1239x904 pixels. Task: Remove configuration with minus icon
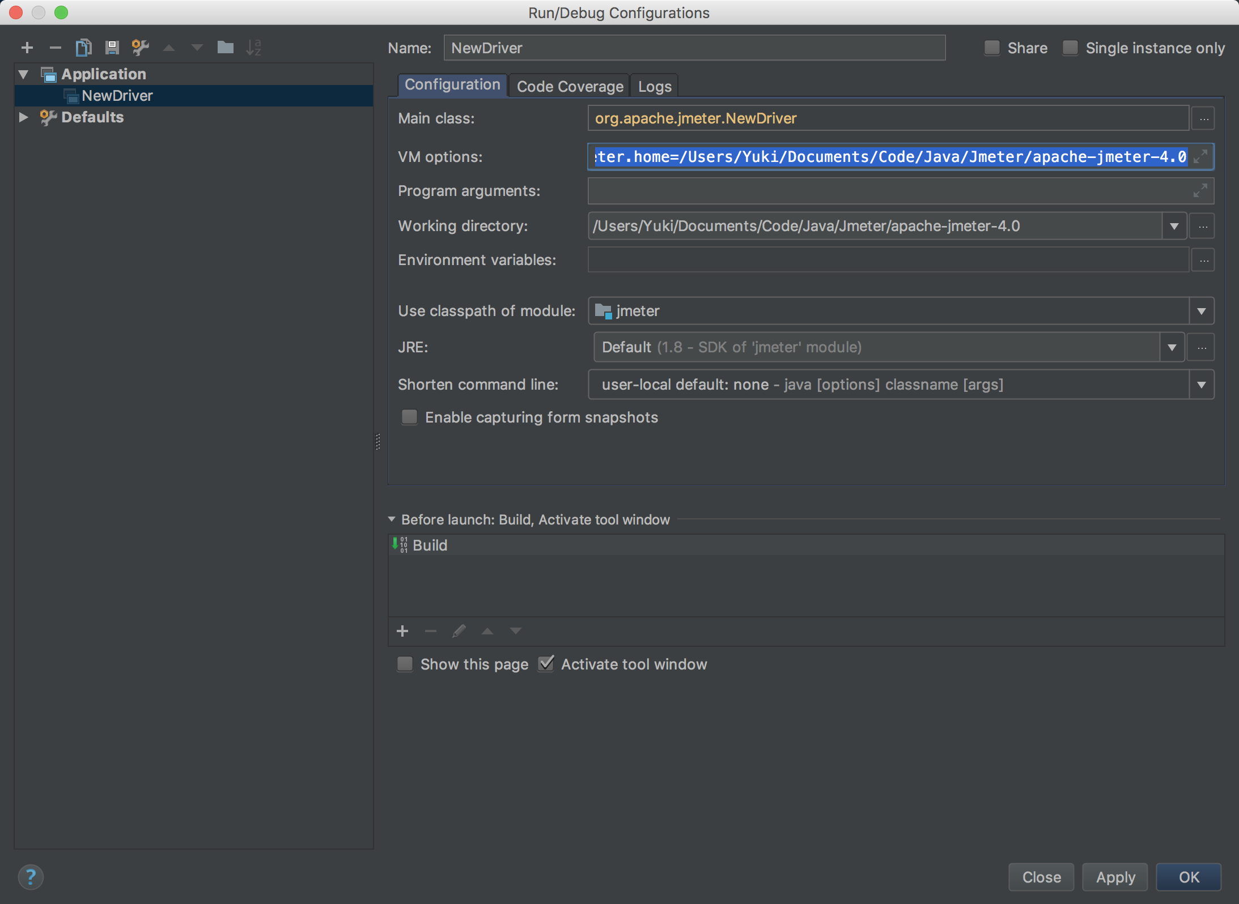point(55,48)
